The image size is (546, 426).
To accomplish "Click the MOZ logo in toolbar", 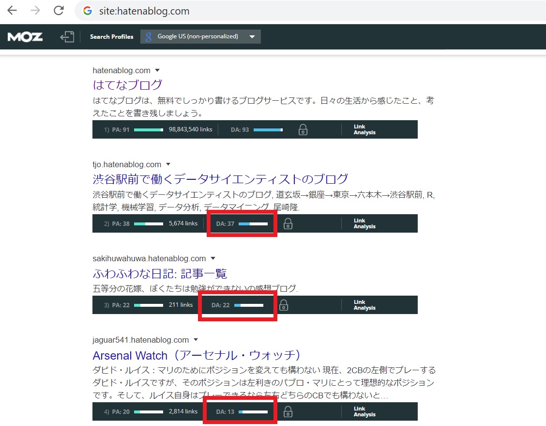I will [x=25, y=37].
